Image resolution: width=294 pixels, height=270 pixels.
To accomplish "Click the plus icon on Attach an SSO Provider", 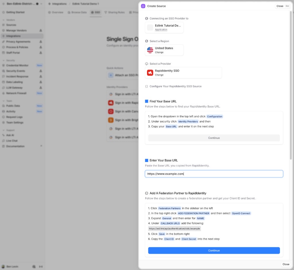I will click(x=111, y=75).
